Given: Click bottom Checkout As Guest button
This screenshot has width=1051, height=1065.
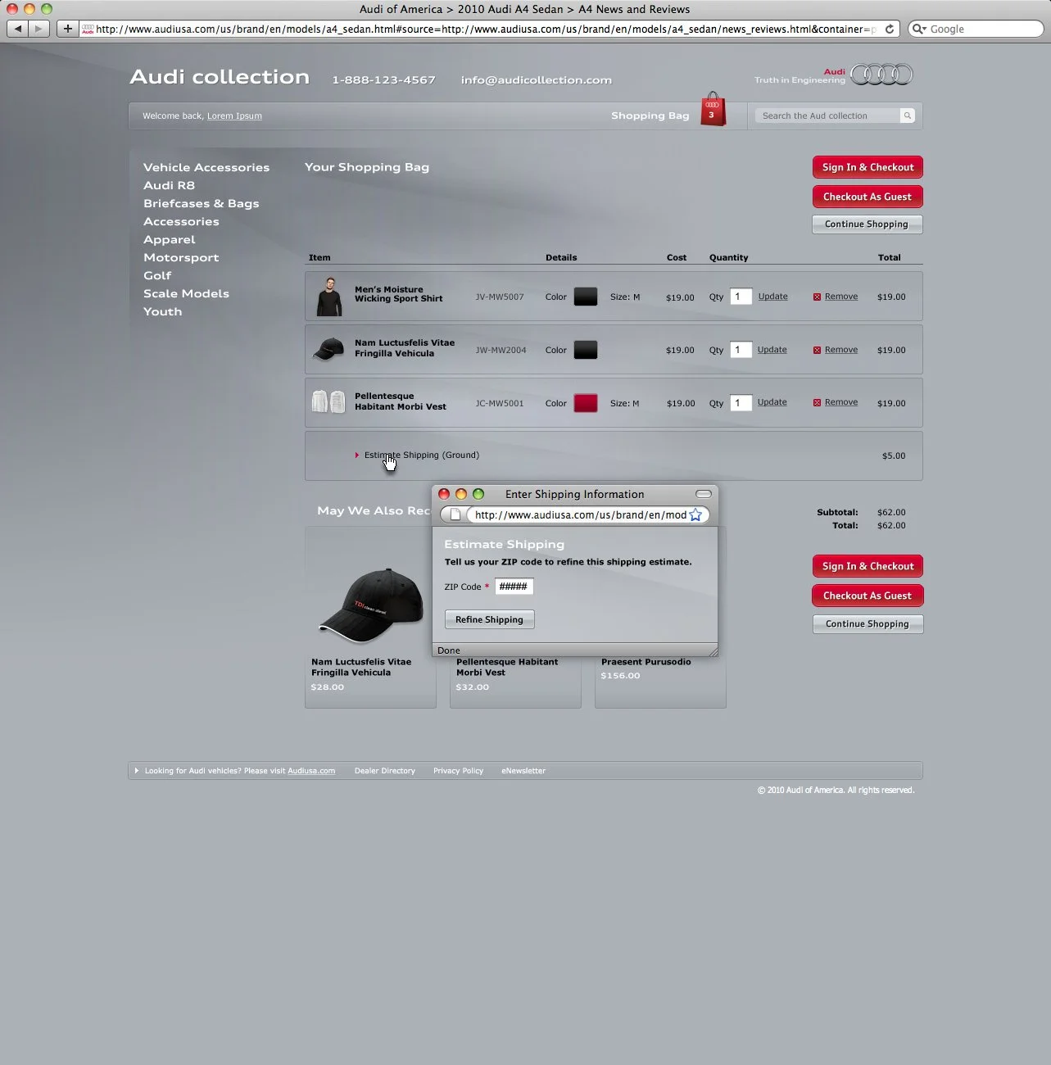Looking at the screenshot, I should (x=868, y=596).
